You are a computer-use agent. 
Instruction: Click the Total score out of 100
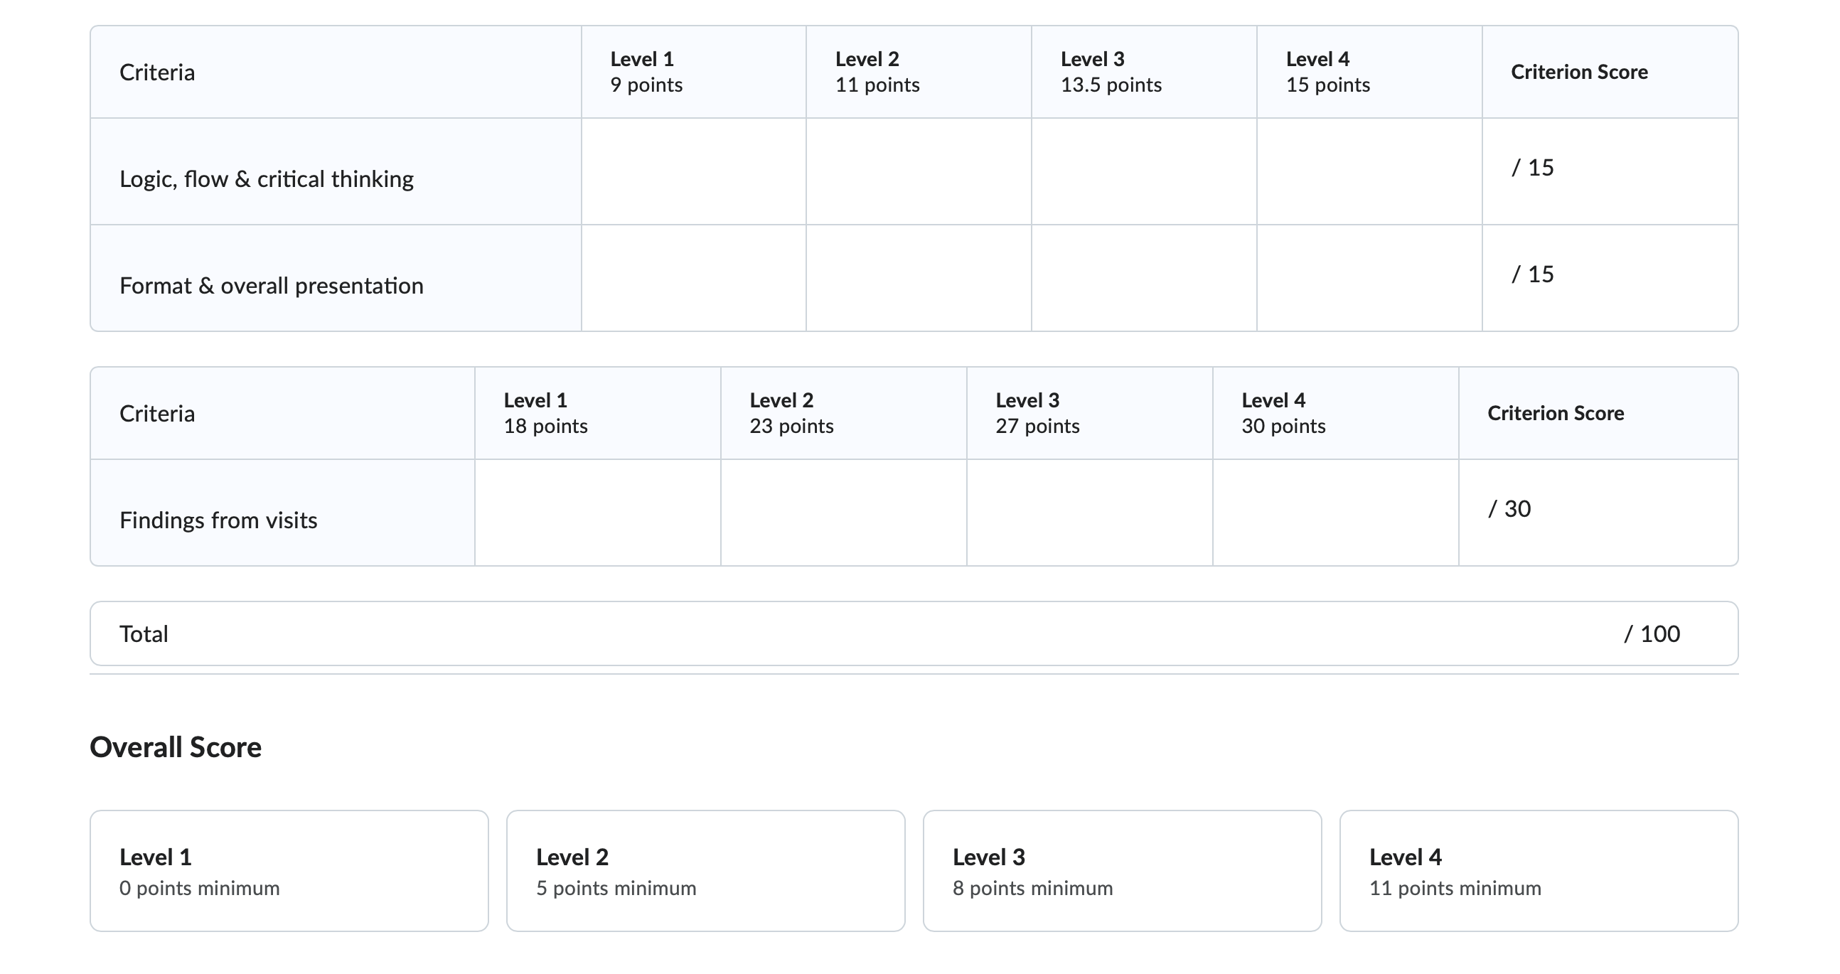(1652, 634)
